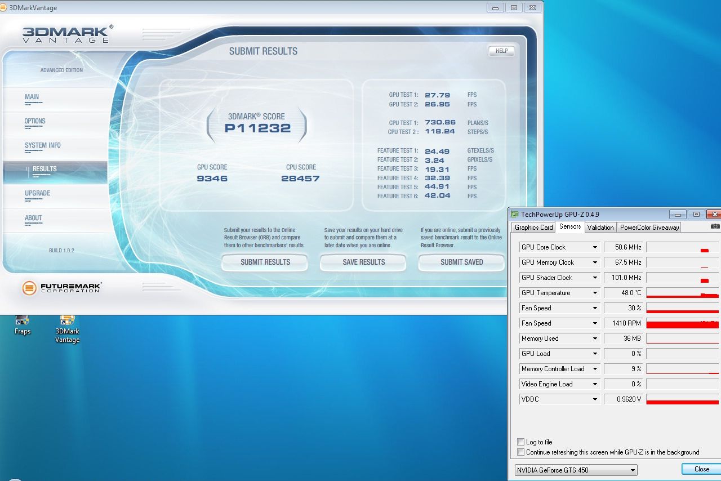Click the GPU Memory Clock value 67.5 MHz
The width and height of the screenshot is (721, 481).
pos(624,262)
